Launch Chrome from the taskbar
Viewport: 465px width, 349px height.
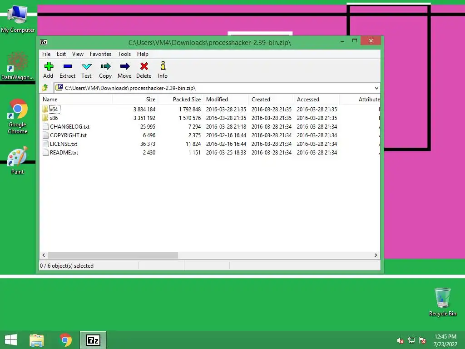(65, 340)
